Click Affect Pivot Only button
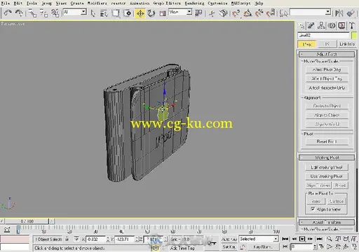The height and width of the screenshot is (252, 359). point(327,69)
